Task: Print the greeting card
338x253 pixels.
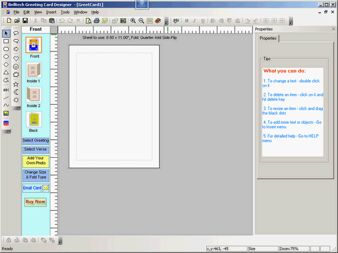Action: 96,20
